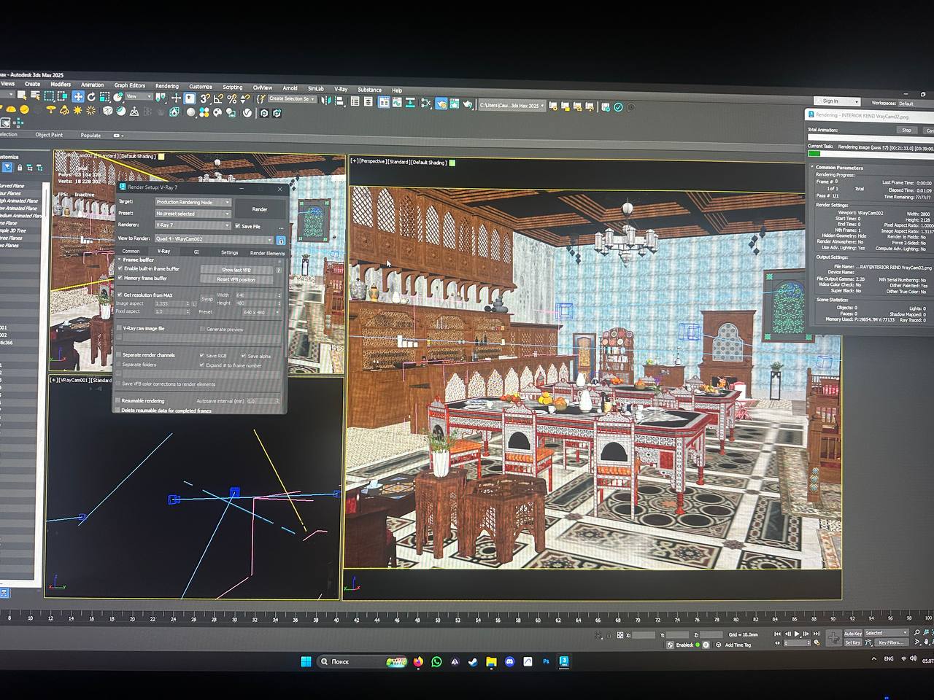
Task: Click the teapot Render Setup icon
Action: (441, 104)
